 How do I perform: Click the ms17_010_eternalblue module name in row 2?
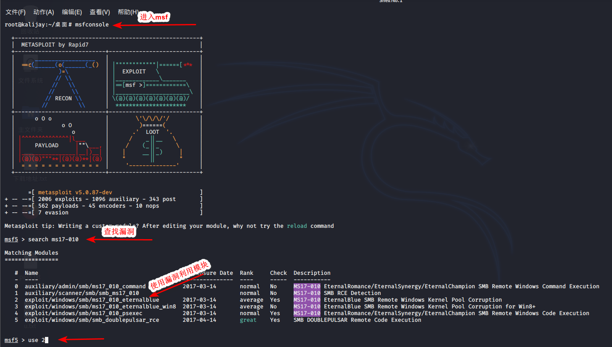tap(92, 300)
